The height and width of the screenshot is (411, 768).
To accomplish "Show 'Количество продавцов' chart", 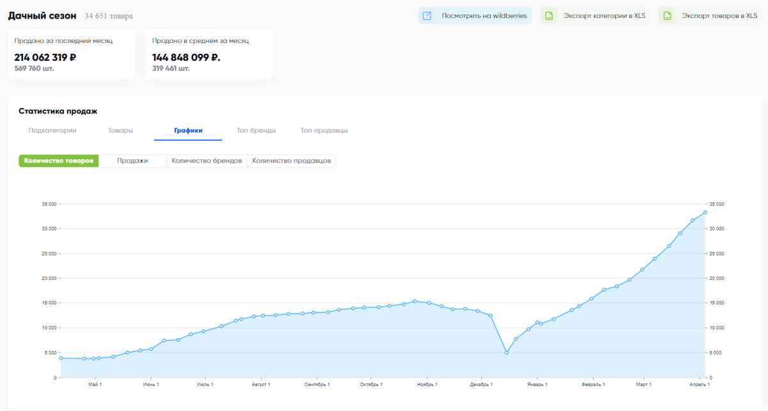I will coord(291,161).
